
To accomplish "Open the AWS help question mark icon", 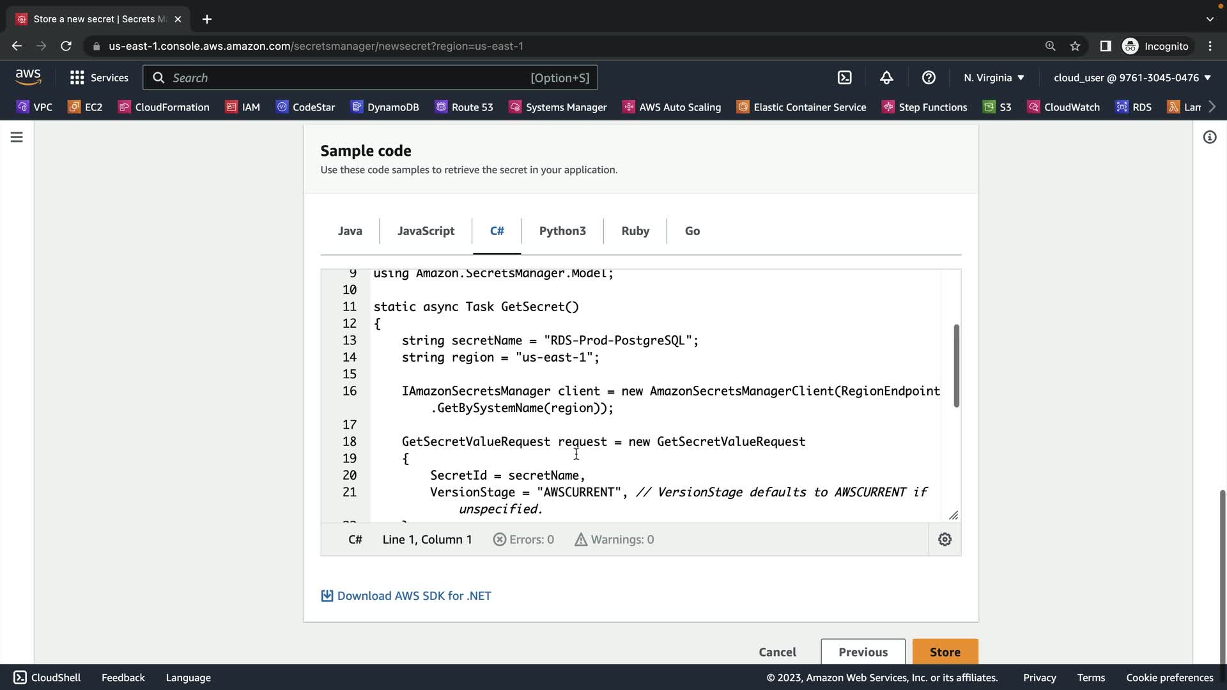I will coord(929,78).
